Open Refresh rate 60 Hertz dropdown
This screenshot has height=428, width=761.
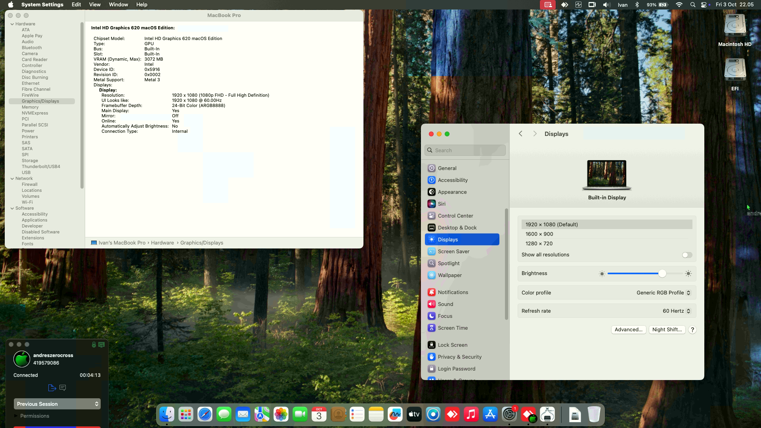click(677, 311)
